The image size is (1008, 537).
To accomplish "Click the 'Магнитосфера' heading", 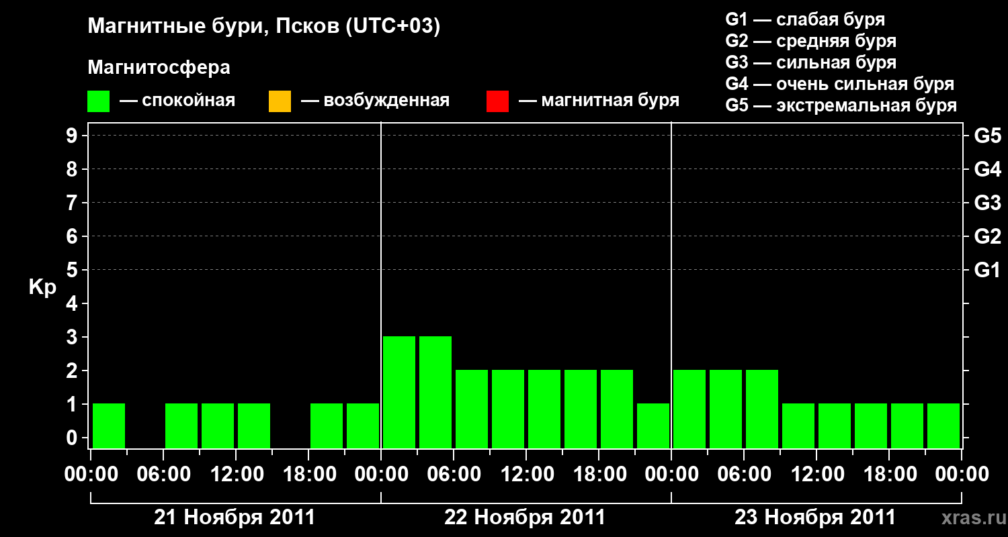I will click(159, 68).
